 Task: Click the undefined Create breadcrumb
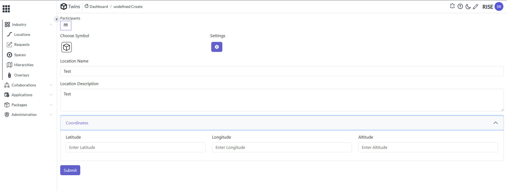tap(128, 7)
